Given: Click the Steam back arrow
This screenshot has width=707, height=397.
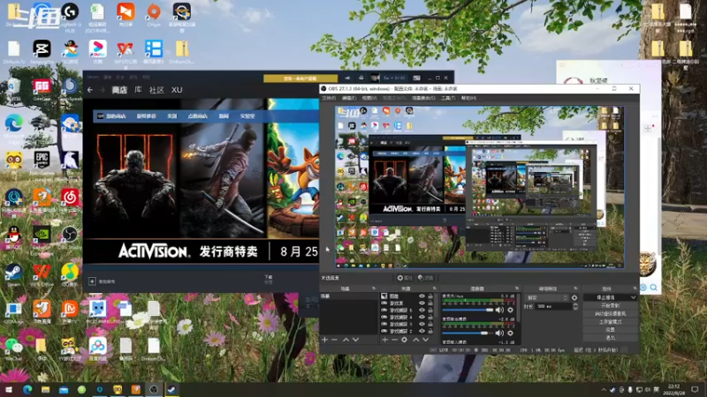Looking at the screenshot, I should click(x=90, y=90).
